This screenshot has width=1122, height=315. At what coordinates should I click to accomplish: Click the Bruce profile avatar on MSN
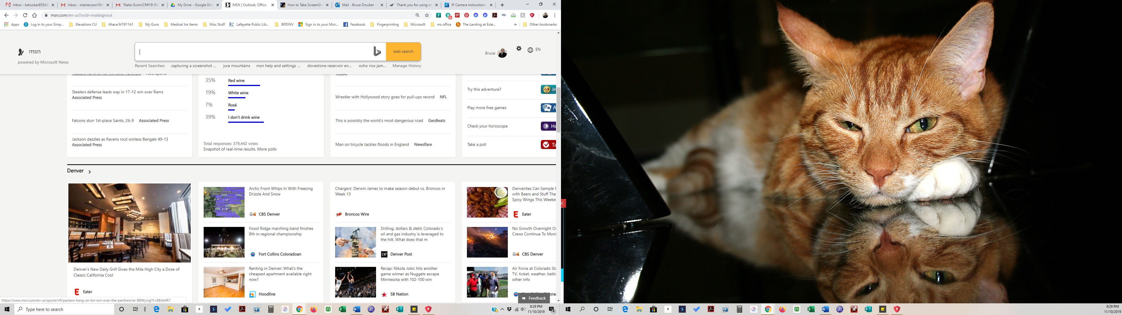(x=502, y=52)
